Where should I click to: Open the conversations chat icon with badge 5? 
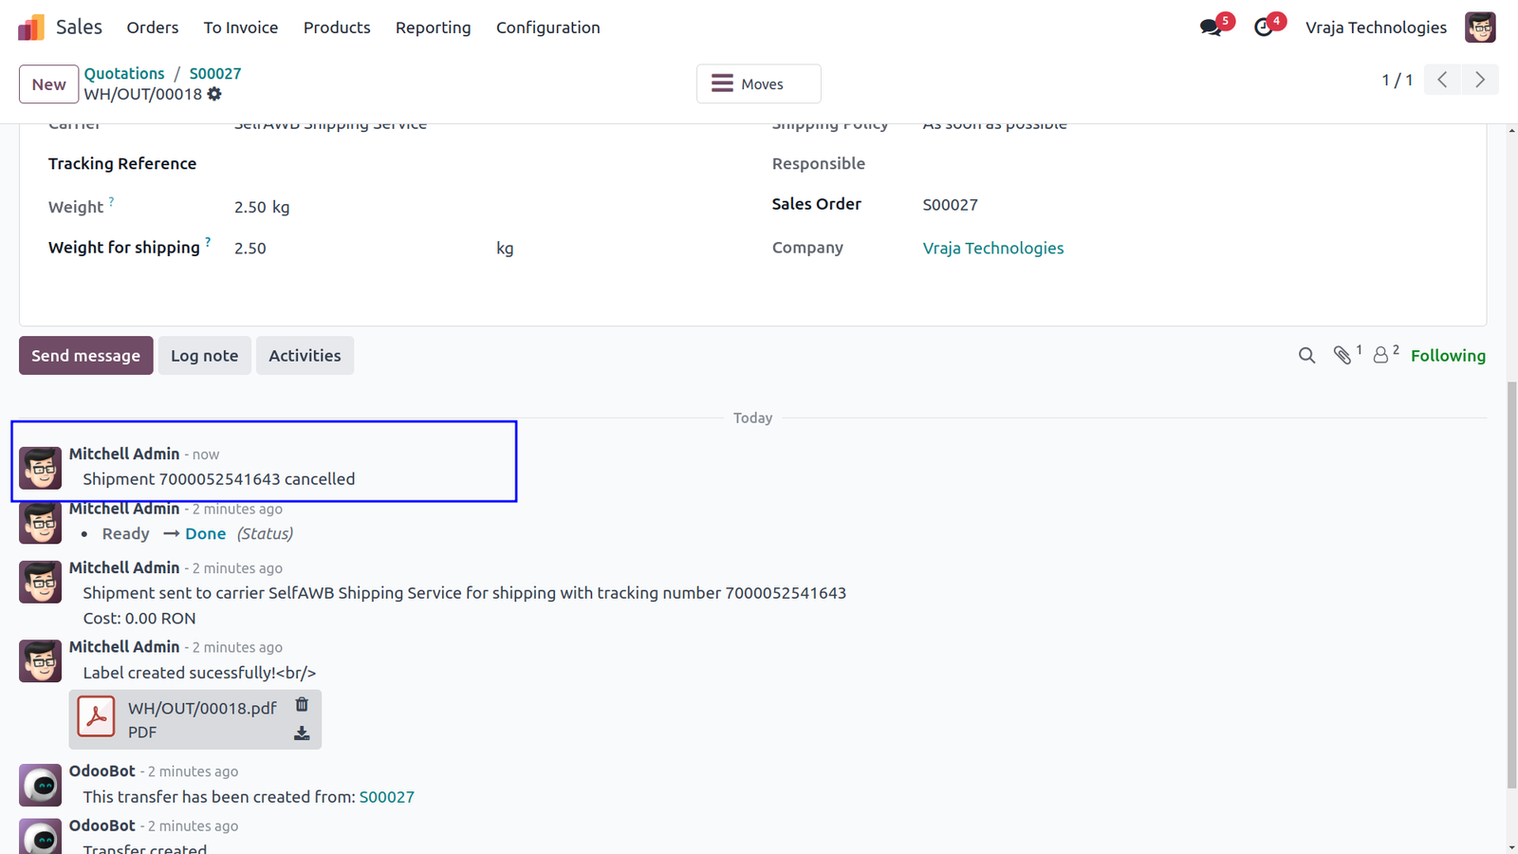pos(1212,28)
